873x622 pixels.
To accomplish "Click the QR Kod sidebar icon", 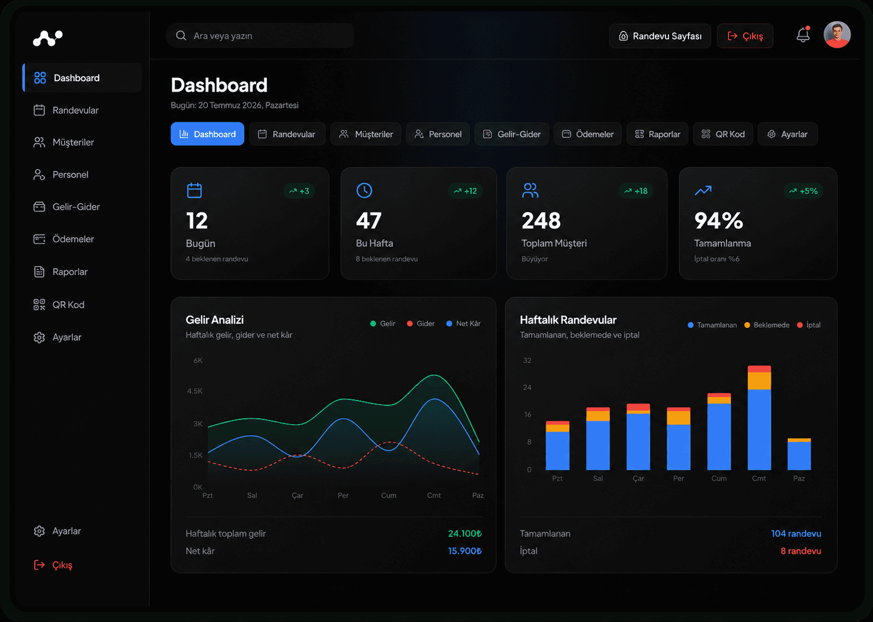I will pos(39,304).
